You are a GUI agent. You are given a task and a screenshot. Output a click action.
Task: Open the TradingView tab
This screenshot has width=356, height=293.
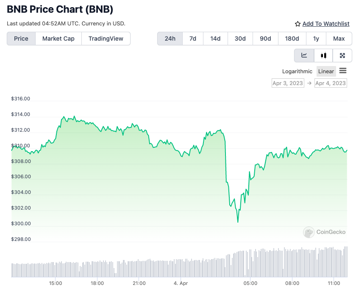pyautogui.click(x=106, y=39)
